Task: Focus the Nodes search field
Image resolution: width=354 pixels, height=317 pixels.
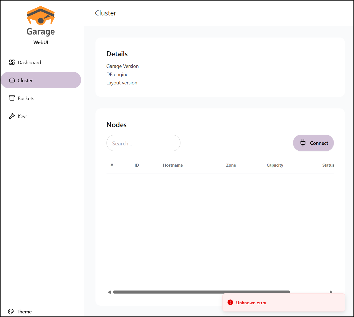Action: pos(143,143)
